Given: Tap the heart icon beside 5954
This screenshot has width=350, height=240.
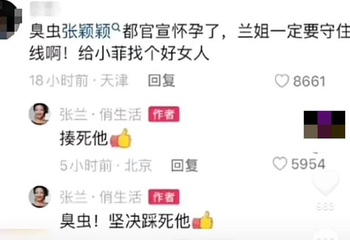Looking at the screenshot, I should (280, 164).
